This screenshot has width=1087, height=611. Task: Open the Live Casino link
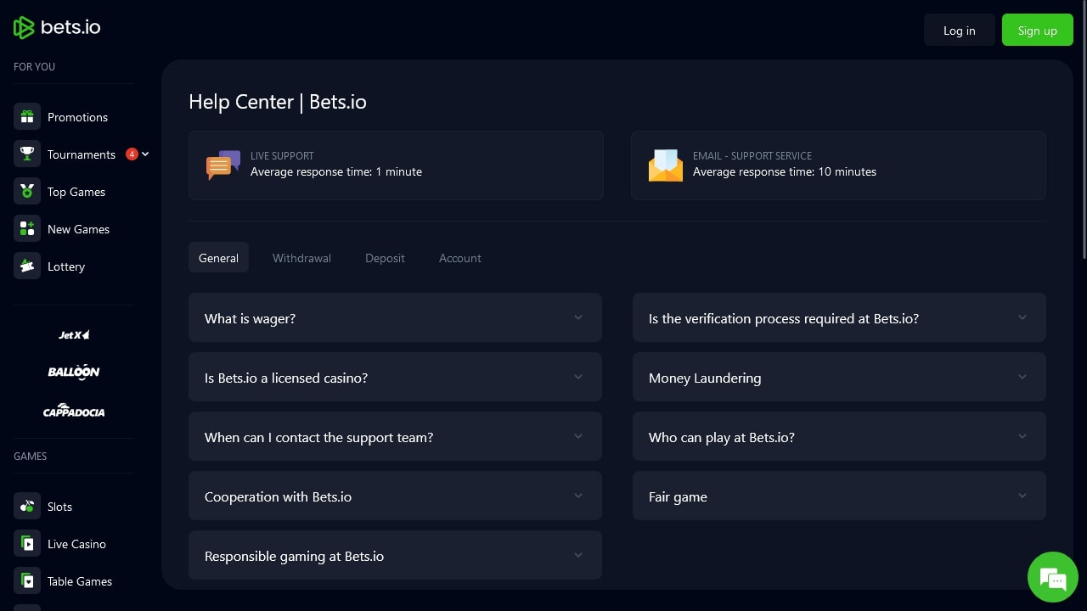click(x=76, y=544)
